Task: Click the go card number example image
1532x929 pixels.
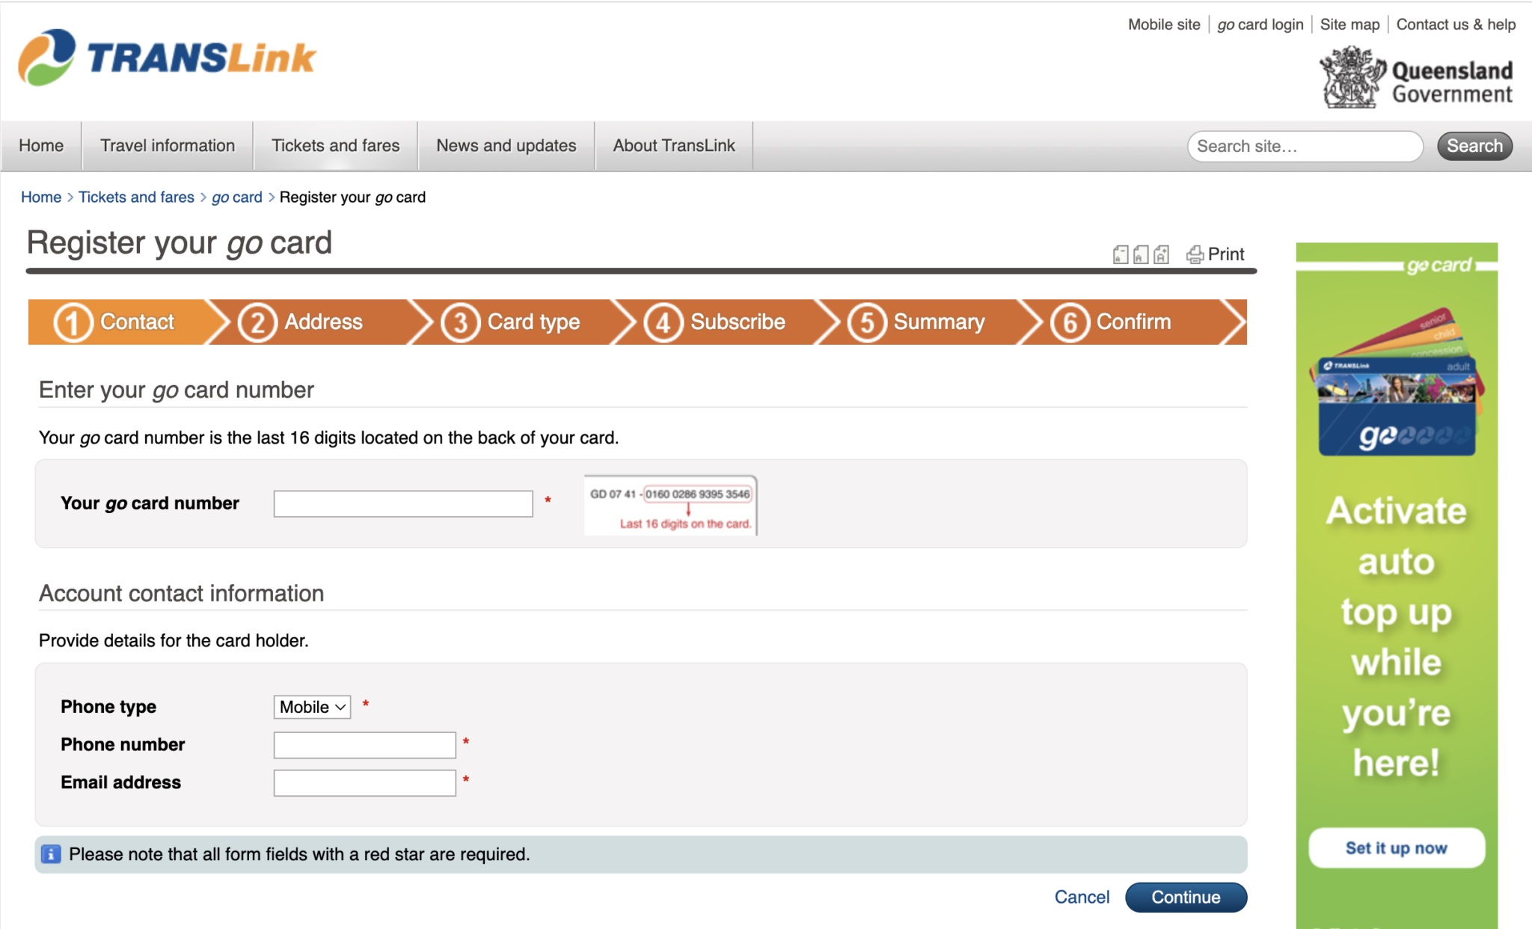Action: [x=670, y=505]
